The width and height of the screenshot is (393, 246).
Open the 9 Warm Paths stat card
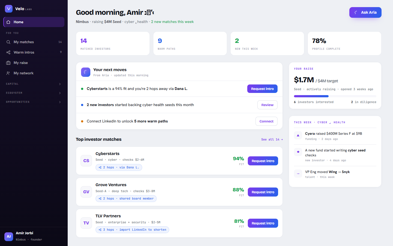190,43
